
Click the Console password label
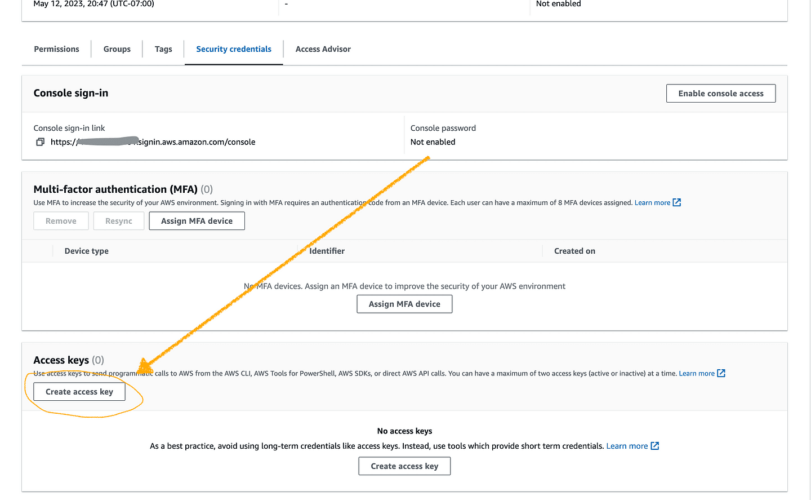(443, 128)
